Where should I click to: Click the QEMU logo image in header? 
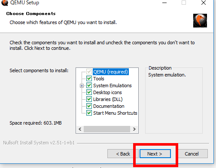click(x=200, y=21)
